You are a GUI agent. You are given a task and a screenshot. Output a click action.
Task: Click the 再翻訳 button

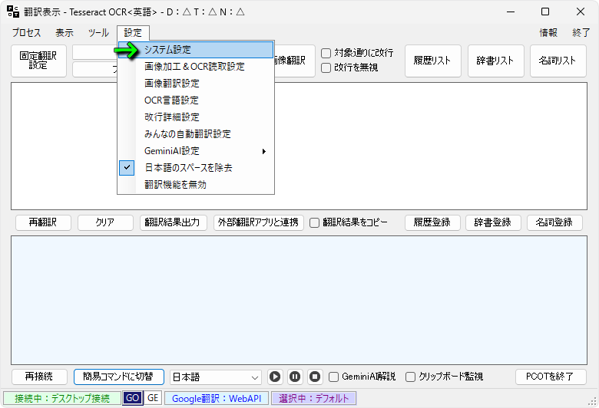43,222
